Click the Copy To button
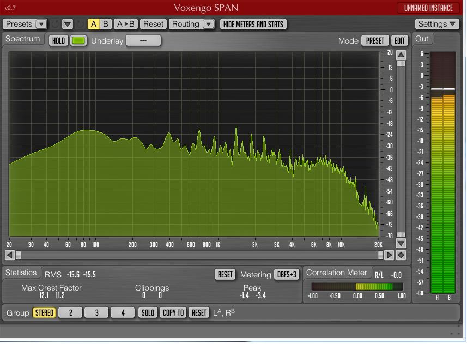Screen dimensions: 467x344 173,313
